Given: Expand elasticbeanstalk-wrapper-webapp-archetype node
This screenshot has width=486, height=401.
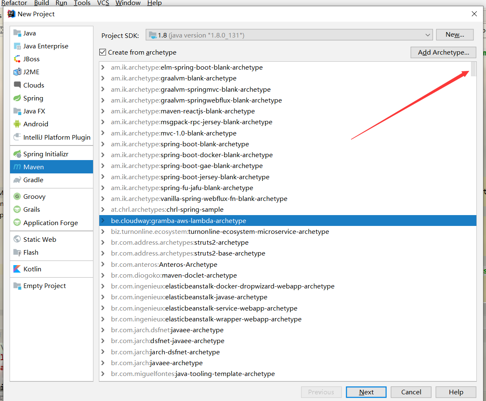Looking at the screenshot, I should coord(103,319).
